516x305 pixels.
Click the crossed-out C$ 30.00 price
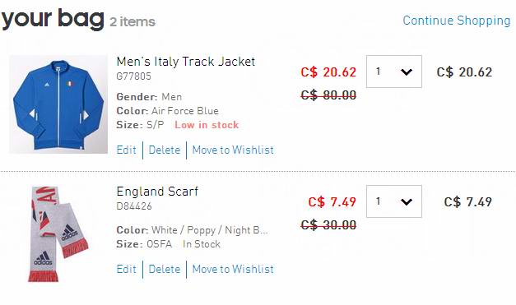(x=328, y=224)
